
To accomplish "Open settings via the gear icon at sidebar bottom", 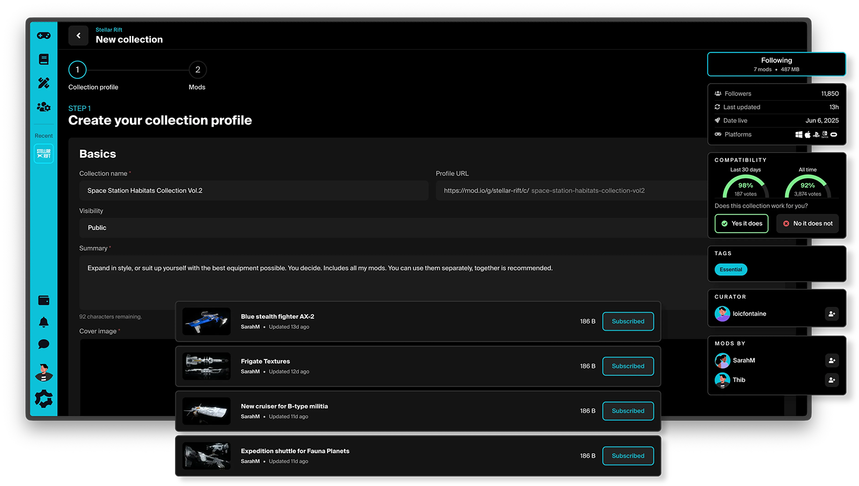I will tap(43, 398).
